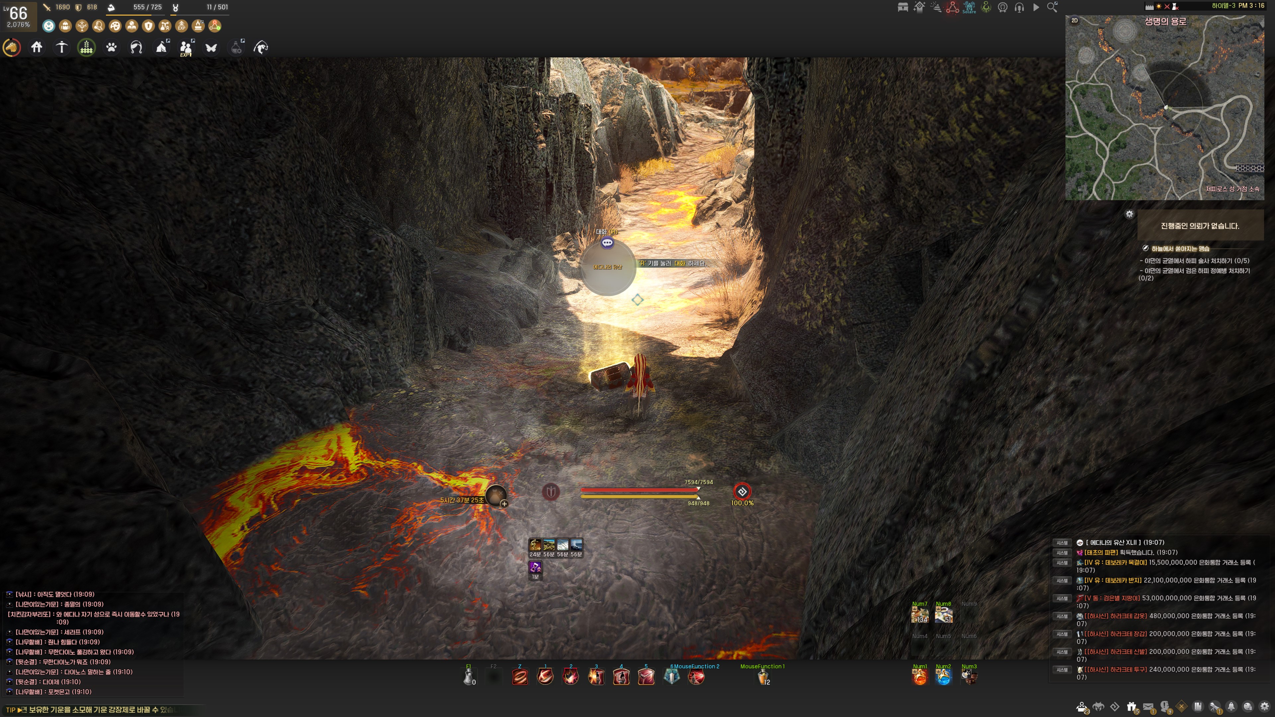Expand the magnifier search icon at top
Viewport: 1275px width, 717px height.
point(1052,7)
